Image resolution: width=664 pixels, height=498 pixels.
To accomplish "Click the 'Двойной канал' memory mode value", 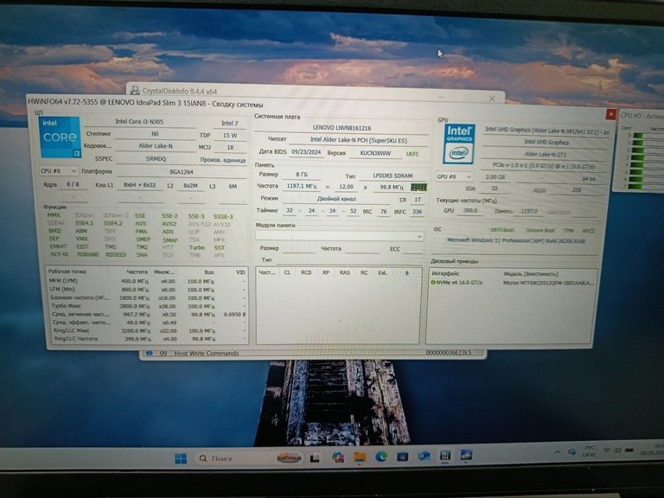I will pos(336,198).
